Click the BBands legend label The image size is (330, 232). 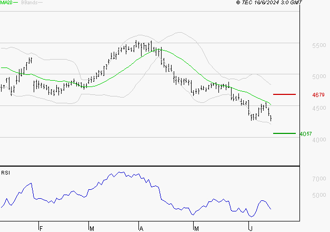[29, 3]
